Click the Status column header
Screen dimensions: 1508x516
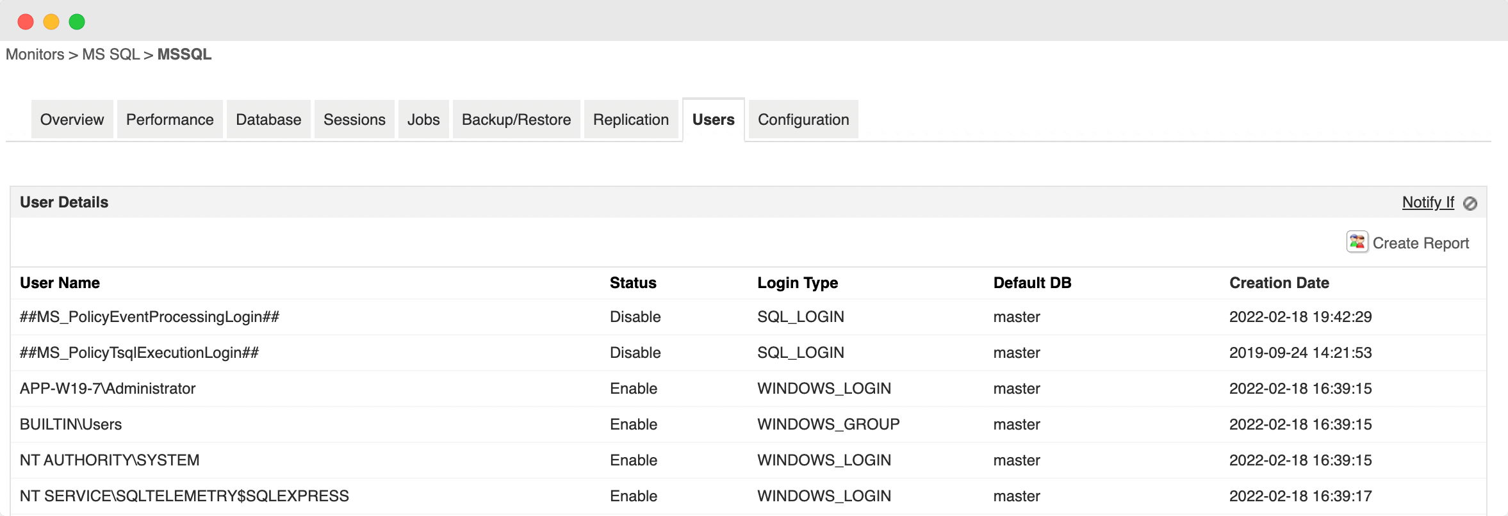[633, 283]
